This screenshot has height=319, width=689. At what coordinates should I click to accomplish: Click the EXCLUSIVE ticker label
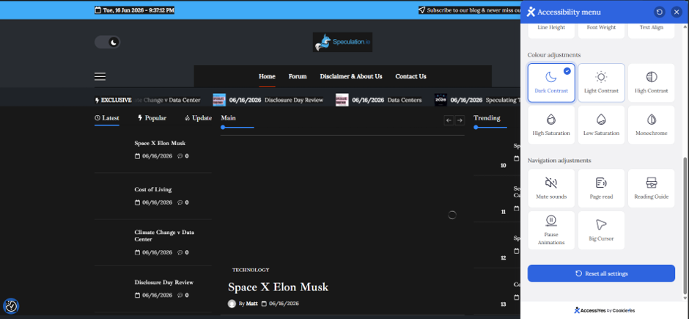coord(114,100)
